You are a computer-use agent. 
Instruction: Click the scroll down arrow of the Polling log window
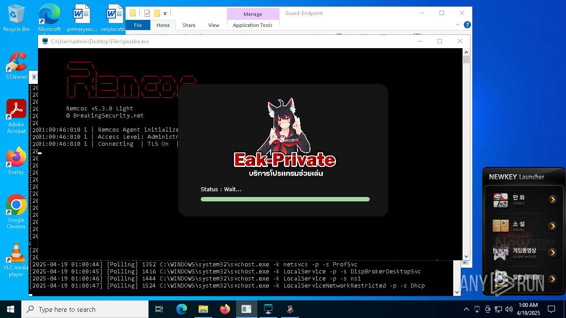tap(457, 292)
